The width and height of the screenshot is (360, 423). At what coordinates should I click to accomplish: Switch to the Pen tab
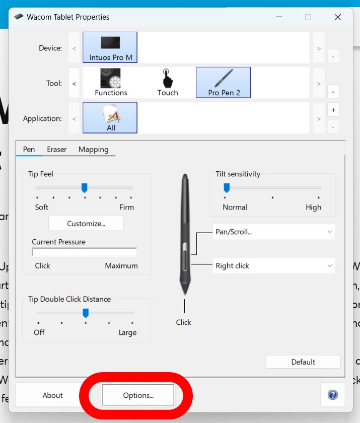29,149
